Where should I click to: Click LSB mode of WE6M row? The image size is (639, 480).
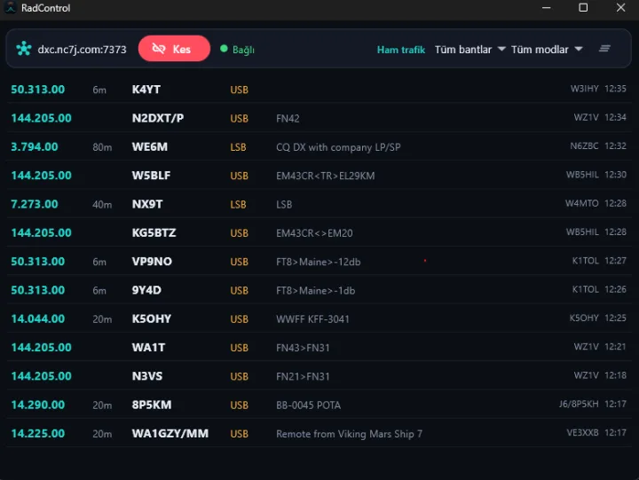(x=238, y=147)
